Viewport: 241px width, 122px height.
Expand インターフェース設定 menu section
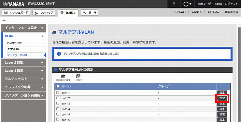pyautogui.click(x=23, y=28)
